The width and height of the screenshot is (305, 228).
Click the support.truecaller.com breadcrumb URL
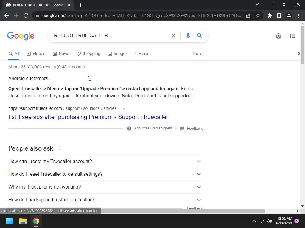63,108
